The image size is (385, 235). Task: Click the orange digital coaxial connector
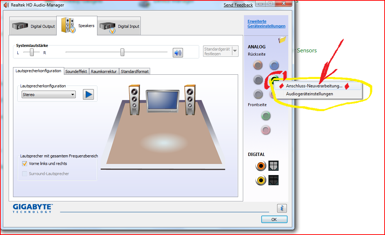[x=261, y=166]
